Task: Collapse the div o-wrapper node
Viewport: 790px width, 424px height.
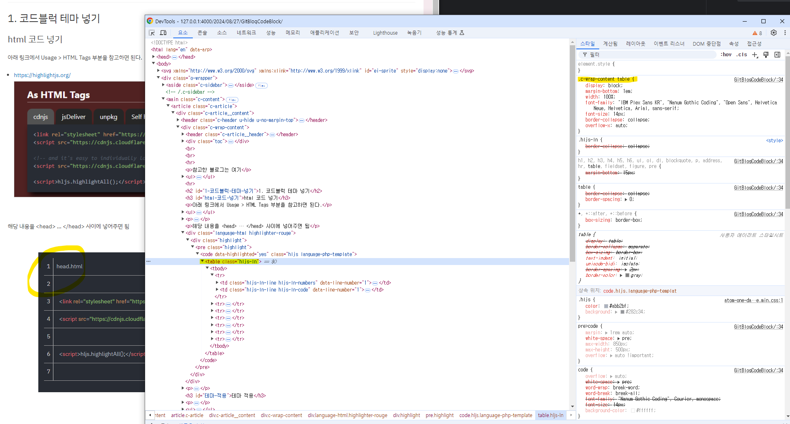Action: tap(159, 78)
